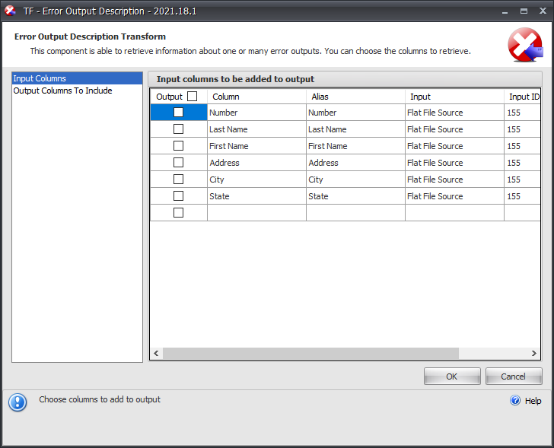Click the Alias column header

tap(355, 97)
